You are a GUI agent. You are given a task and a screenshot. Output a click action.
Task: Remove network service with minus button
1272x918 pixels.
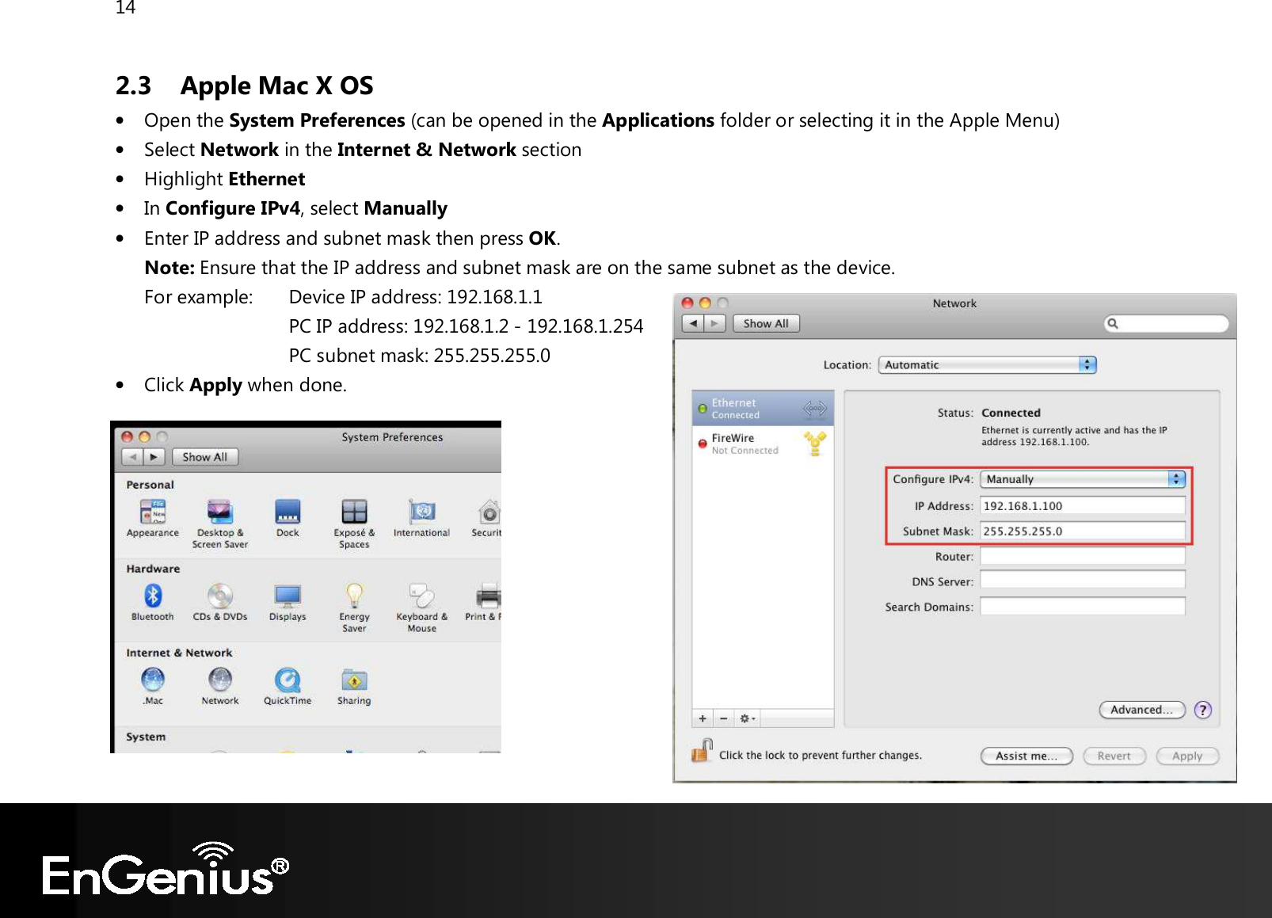[723, 718]
